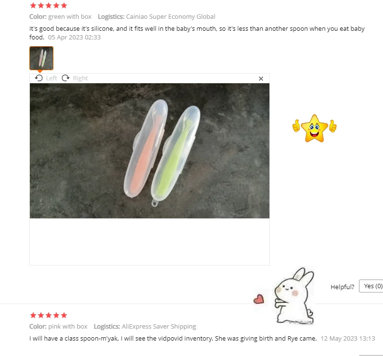Click 'AliExpress Saver Shipping' logistics text
The height and width of the screenshot is (356, 383).
[x=159, y=327]
